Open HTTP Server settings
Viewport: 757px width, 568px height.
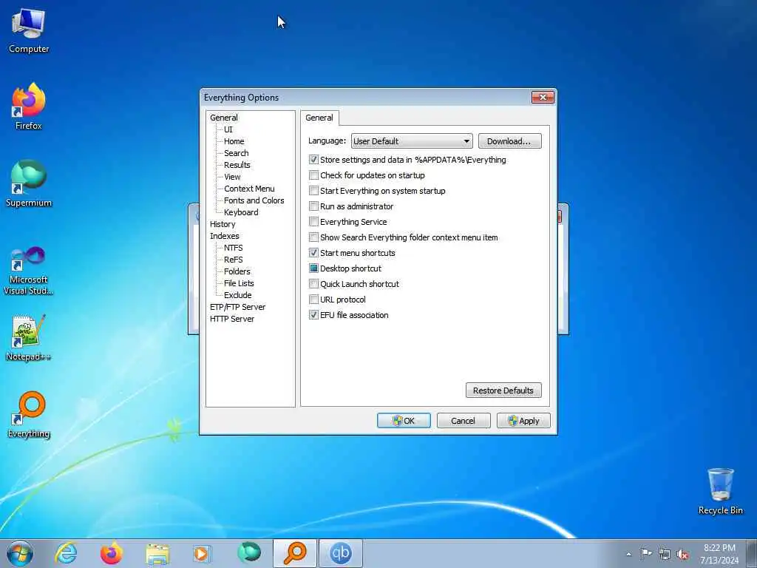(x=231, y=319)
